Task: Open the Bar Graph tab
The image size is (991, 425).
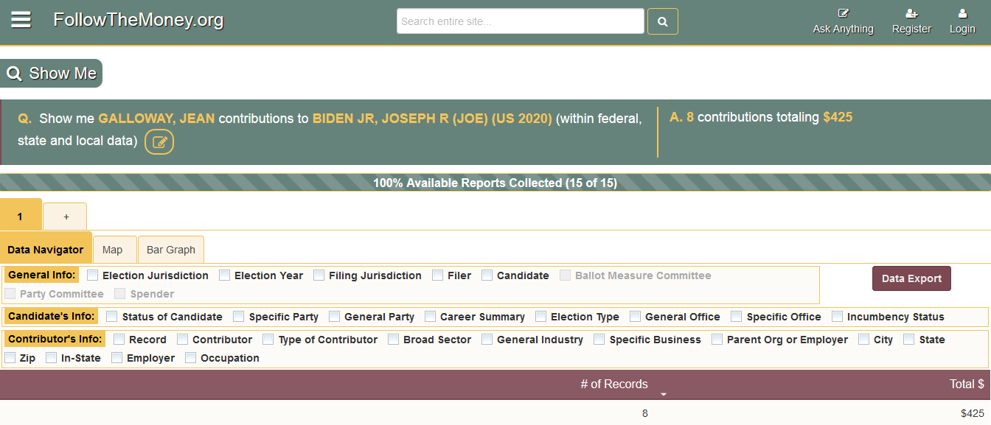Action: (171, 250)
